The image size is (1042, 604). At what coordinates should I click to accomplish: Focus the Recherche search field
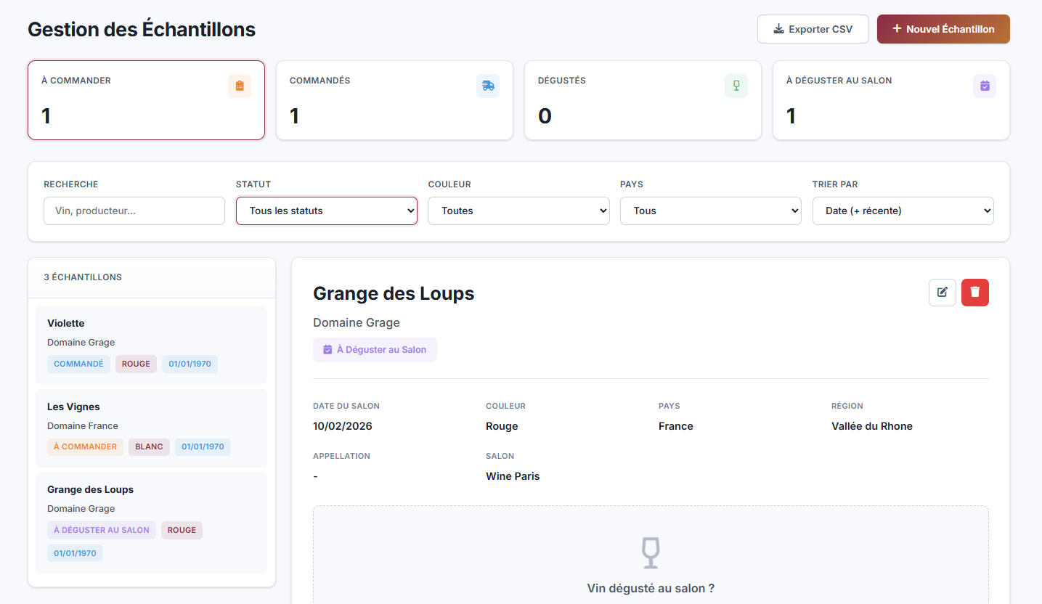pyautogui.click(x=134, y=211)
